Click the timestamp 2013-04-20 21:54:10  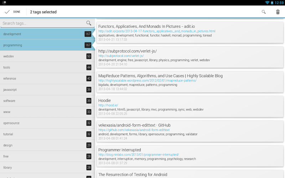[113, 64]
